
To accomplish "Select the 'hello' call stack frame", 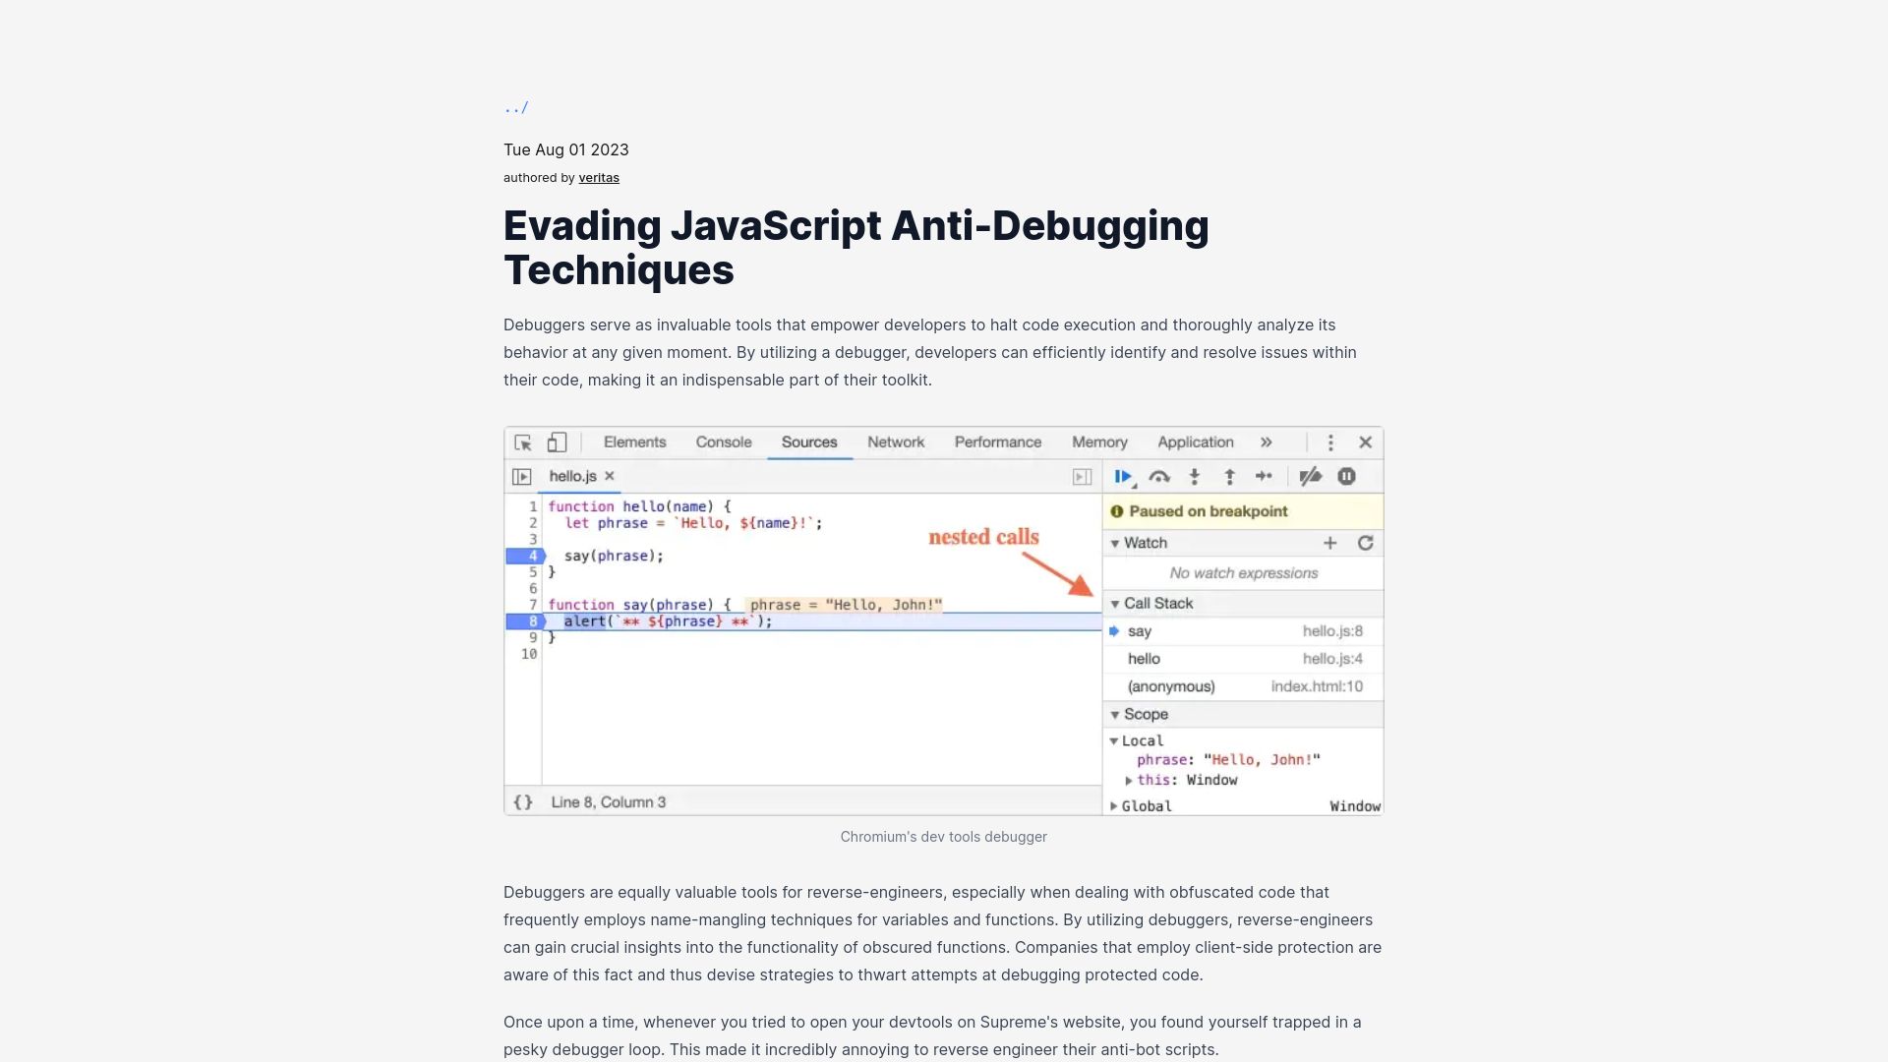I will click(1243, 659).
